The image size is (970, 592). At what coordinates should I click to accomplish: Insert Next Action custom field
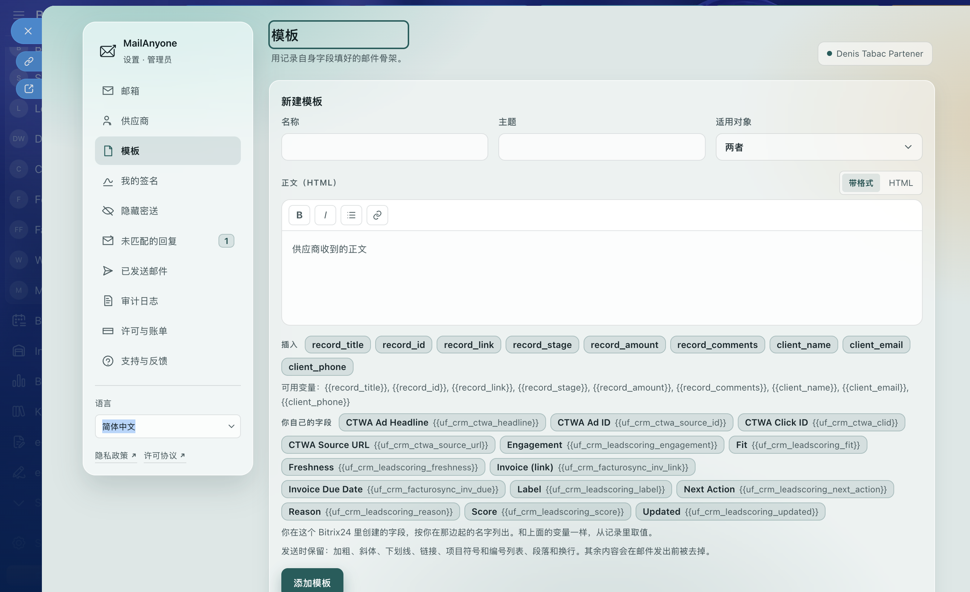pyautogui.click(x=785, y=489)
